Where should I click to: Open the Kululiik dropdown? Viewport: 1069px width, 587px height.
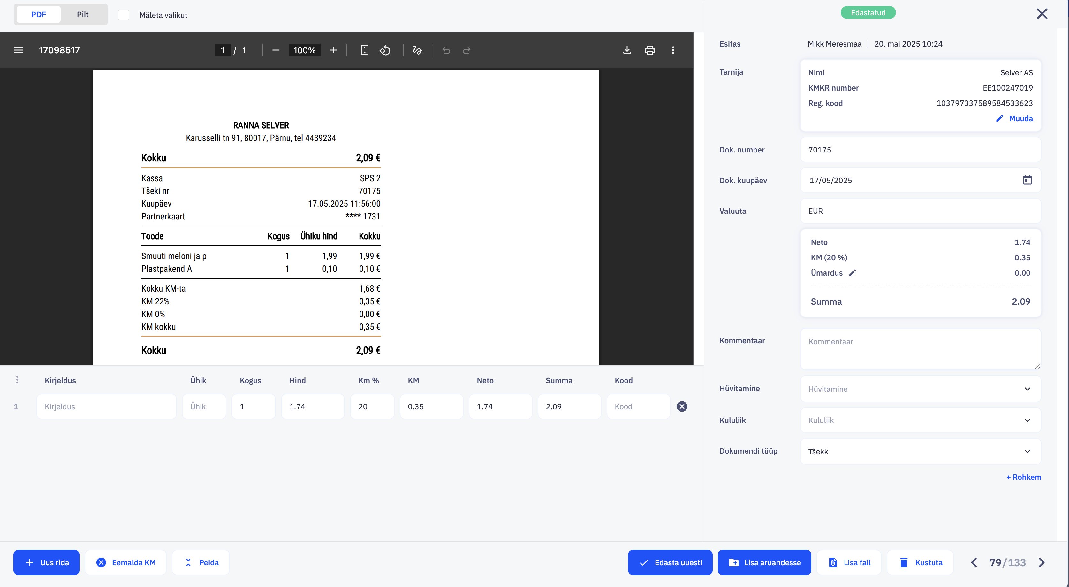[920, 420]
